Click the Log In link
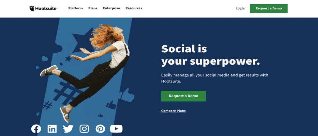 pos(240,8)
